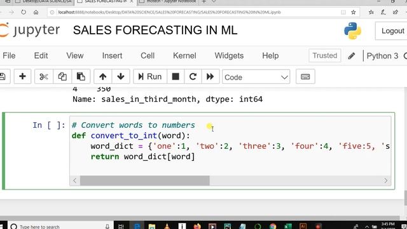Open the Cell menu

(148, 55)
